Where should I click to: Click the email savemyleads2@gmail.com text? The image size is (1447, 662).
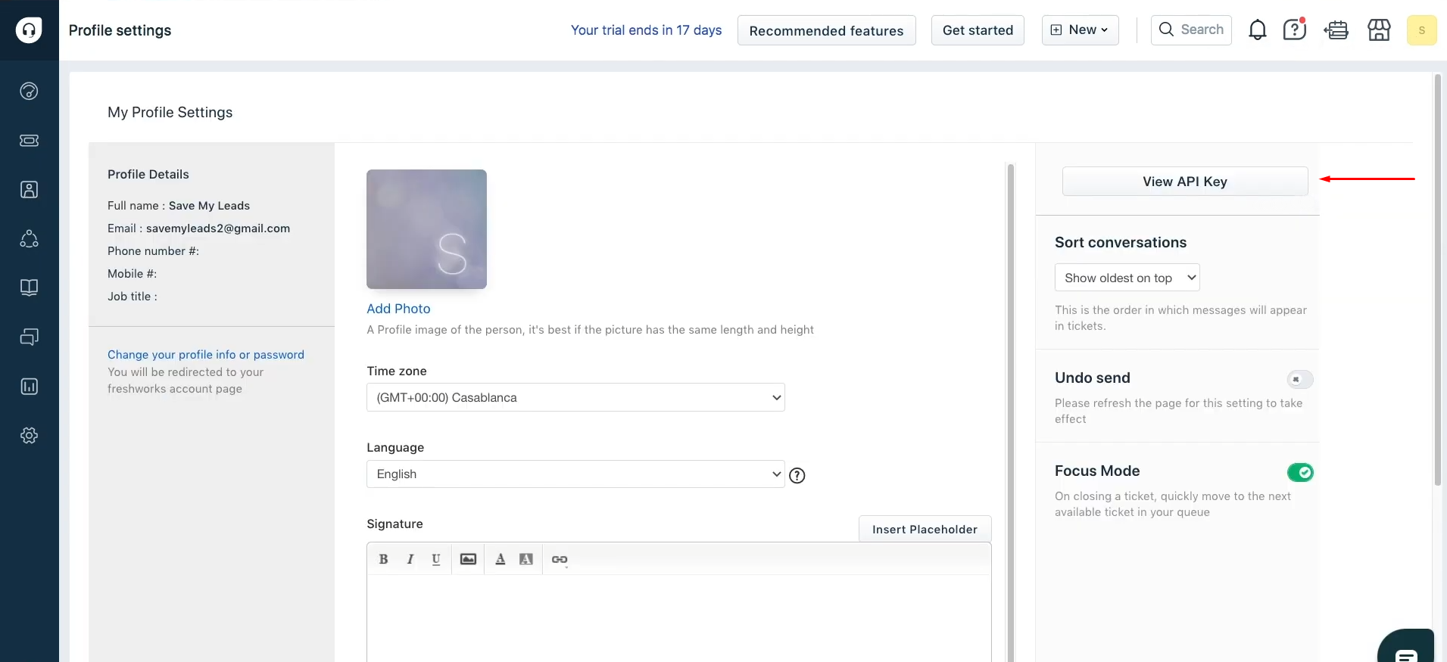tap(218, 228)
